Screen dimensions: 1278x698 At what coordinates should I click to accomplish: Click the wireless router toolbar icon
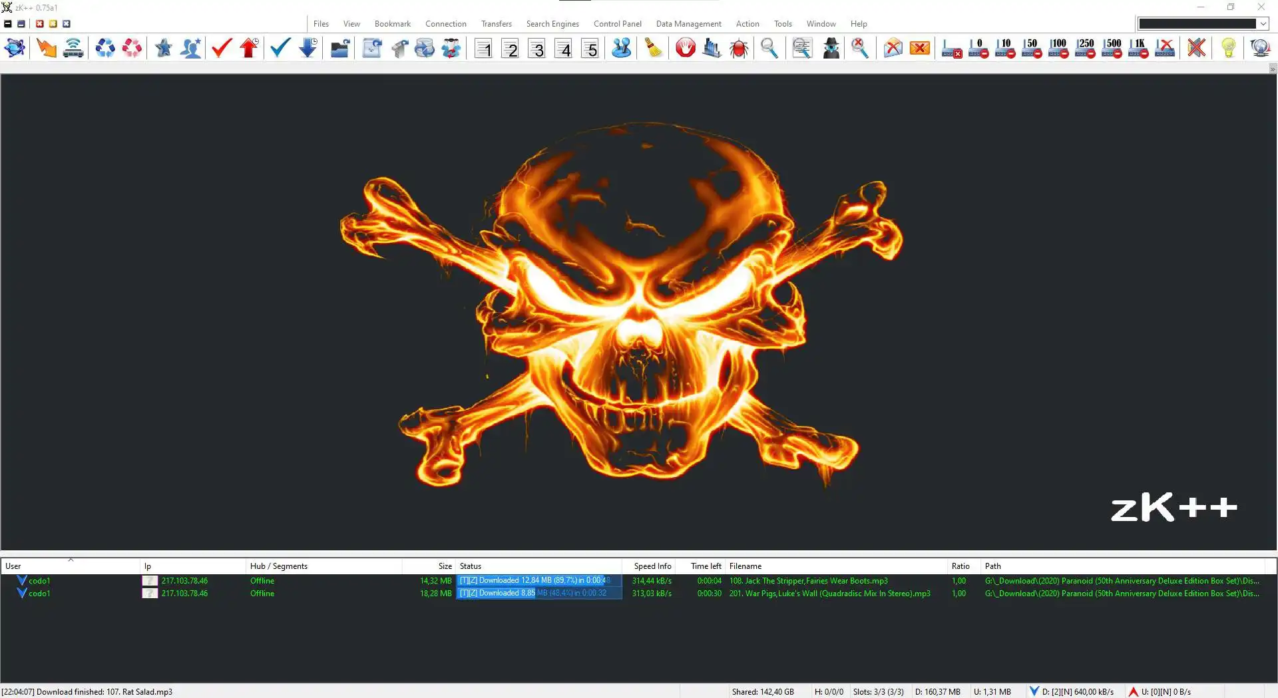[73, 48]
